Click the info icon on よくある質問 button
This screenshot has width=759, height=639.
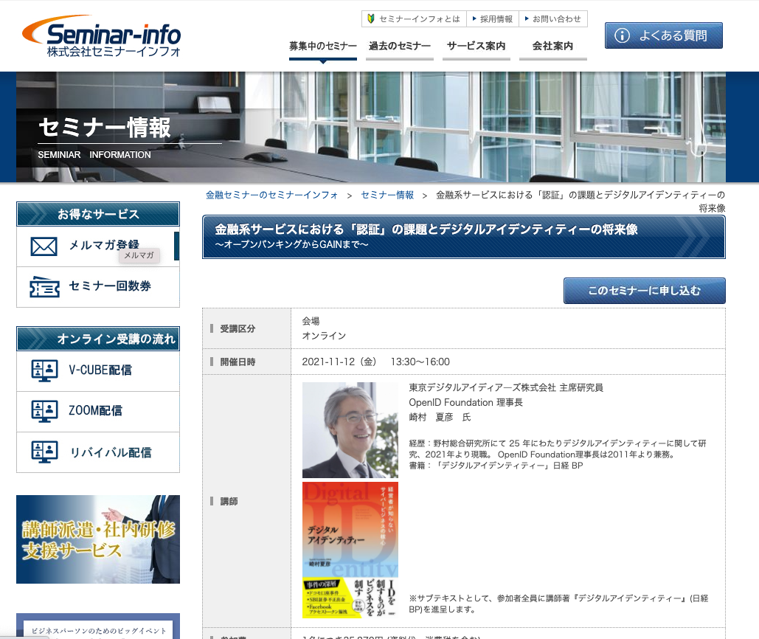pyautogui.click(x=622, y=35)
